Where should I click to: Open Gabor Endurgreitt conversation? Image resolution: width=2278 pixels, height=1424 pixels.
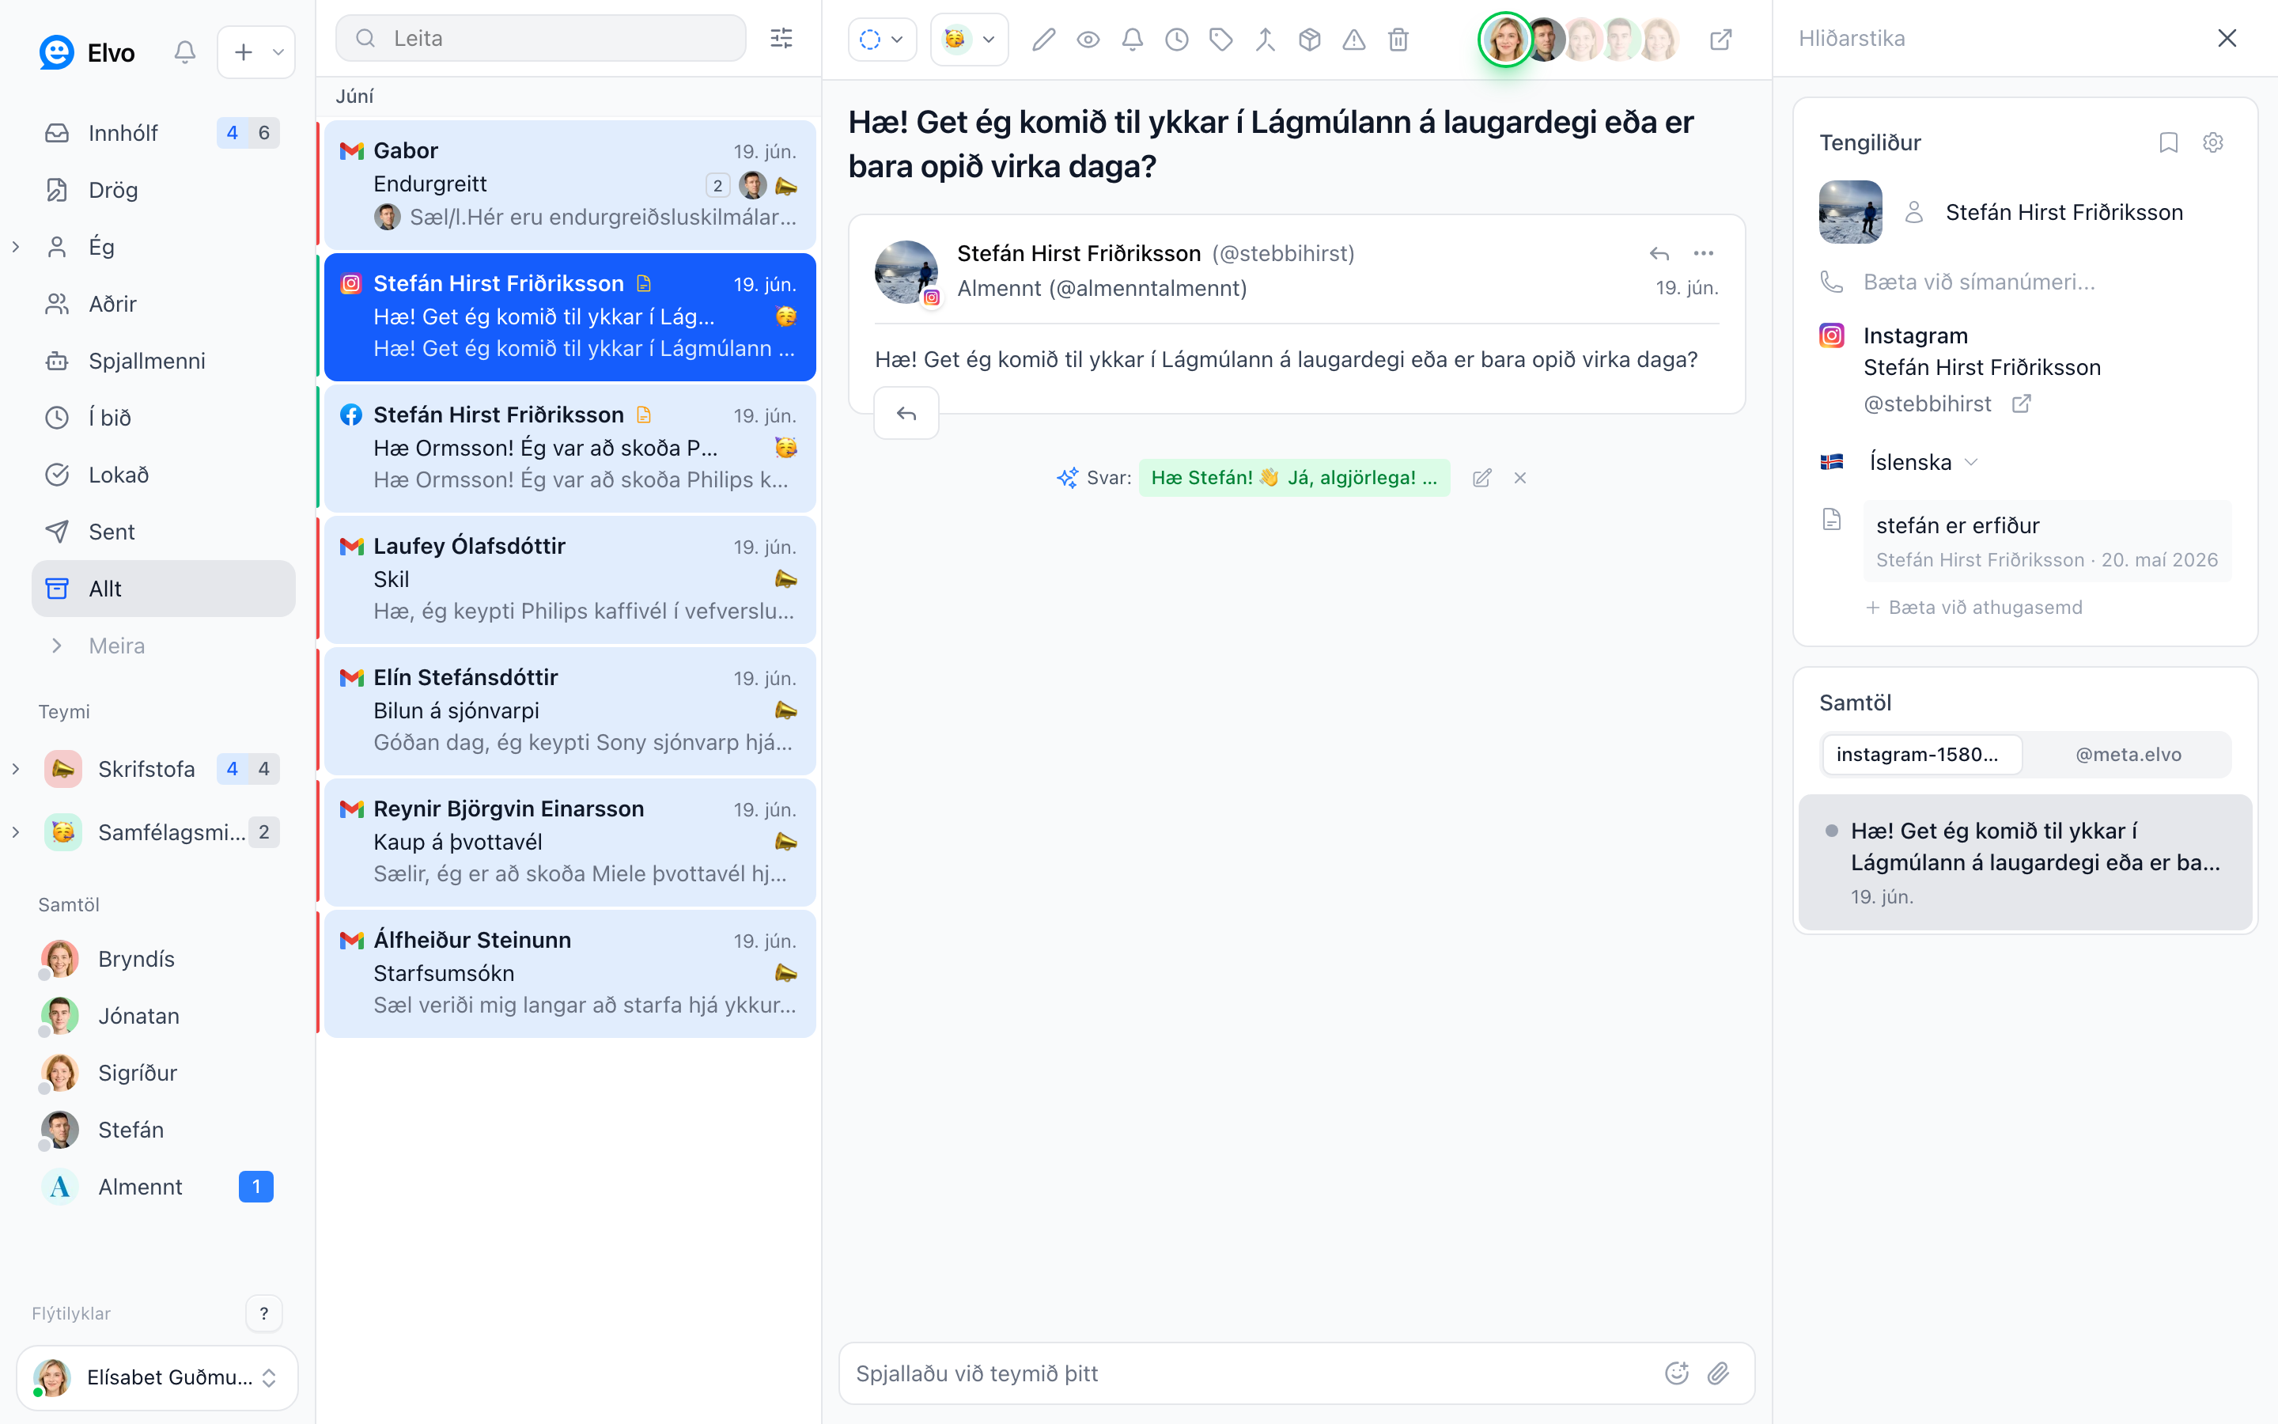tap(569, 184)
